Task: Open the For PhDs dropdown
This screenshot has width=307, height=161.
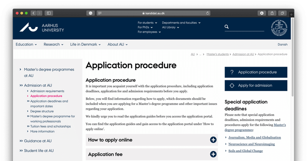Action: (x=145, y=27)
